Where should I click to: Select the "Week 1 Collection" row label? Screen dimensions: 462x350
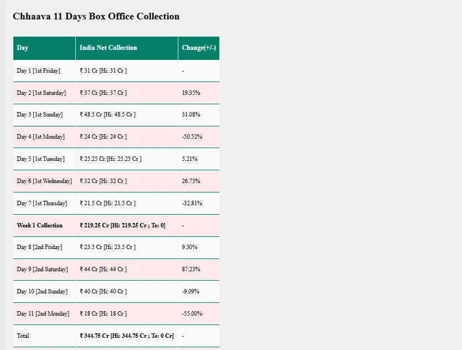(x=40, y=225)
